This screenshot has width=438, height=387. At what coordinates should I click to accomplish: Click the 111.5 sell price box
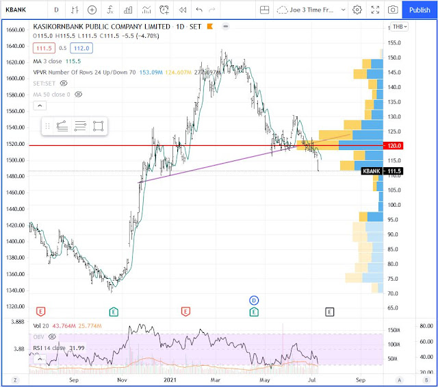pos(44,49)
